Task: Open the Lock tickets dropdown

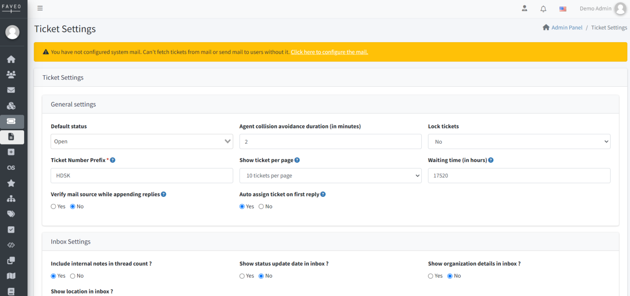Action: (x=519, y=141)
